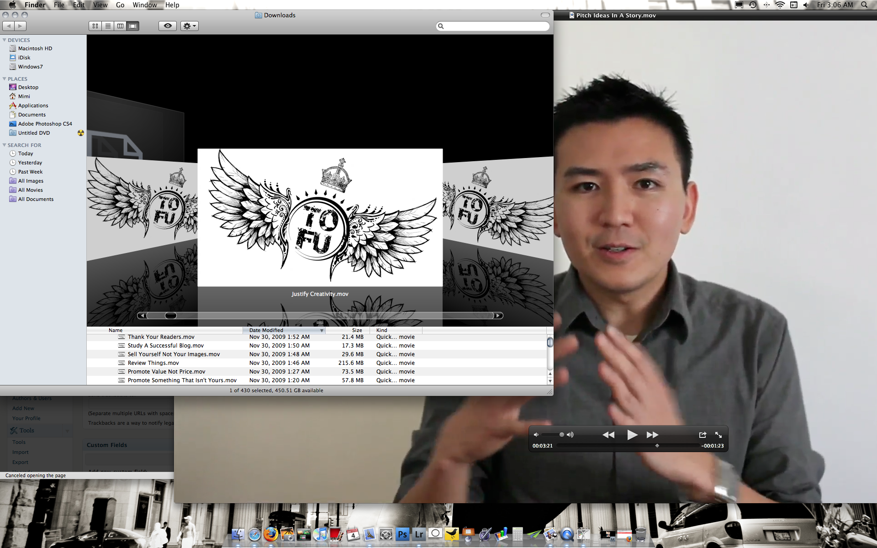Collapse the DEVICES sidebar section
This screenshot has height=548, width=877.
(4, 40)
